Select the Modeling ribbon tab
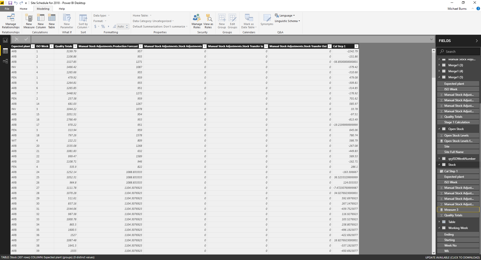This screenshot has width=481, height=260. [43, 9]
